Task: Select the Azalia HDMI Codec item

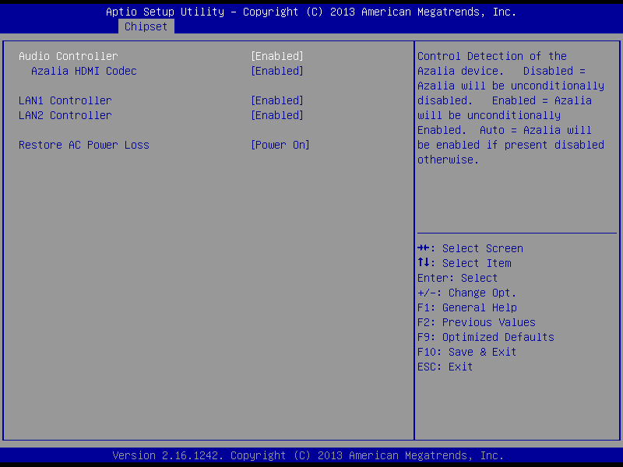Action: [83, 71]
